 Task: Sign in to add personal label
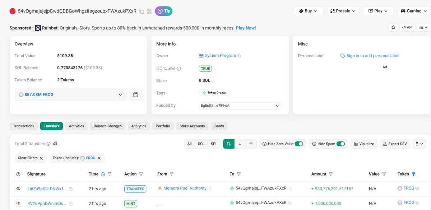tap(373, 56)
